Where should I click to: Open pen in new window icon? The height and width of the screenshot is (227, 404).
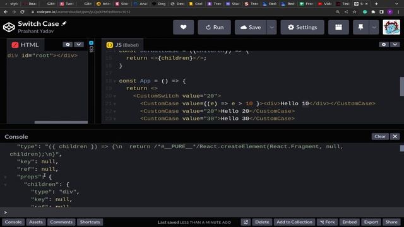(x=246, y=222)
